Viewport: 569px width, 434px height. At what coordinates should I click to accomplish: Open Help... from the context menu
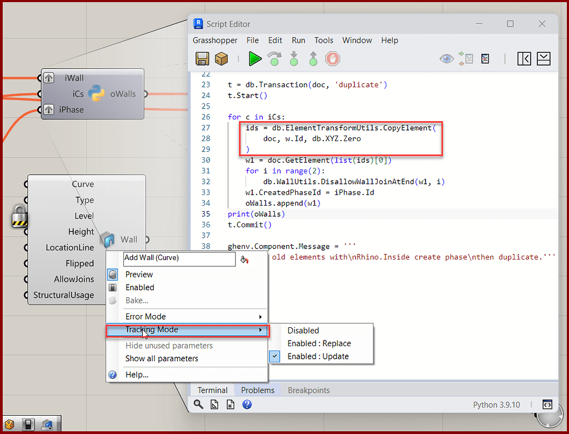(x=137, y=375)
